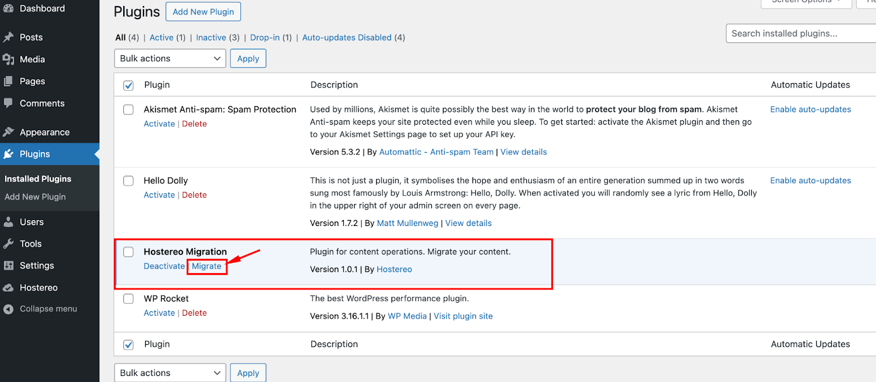Open the bottom Bulk actions dropdown
This screenshot has width=876, height=382.
pyautogui.click(x=170, y=373)
